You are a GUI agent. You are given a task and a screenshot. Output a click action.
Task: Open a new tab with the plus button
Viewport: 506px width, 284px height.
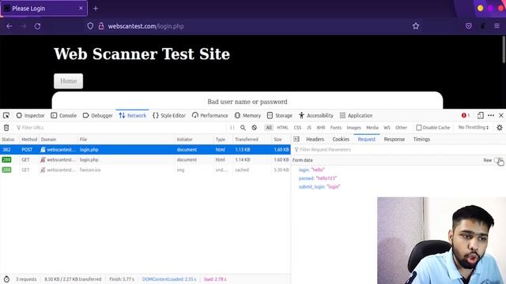click(96, 9)
